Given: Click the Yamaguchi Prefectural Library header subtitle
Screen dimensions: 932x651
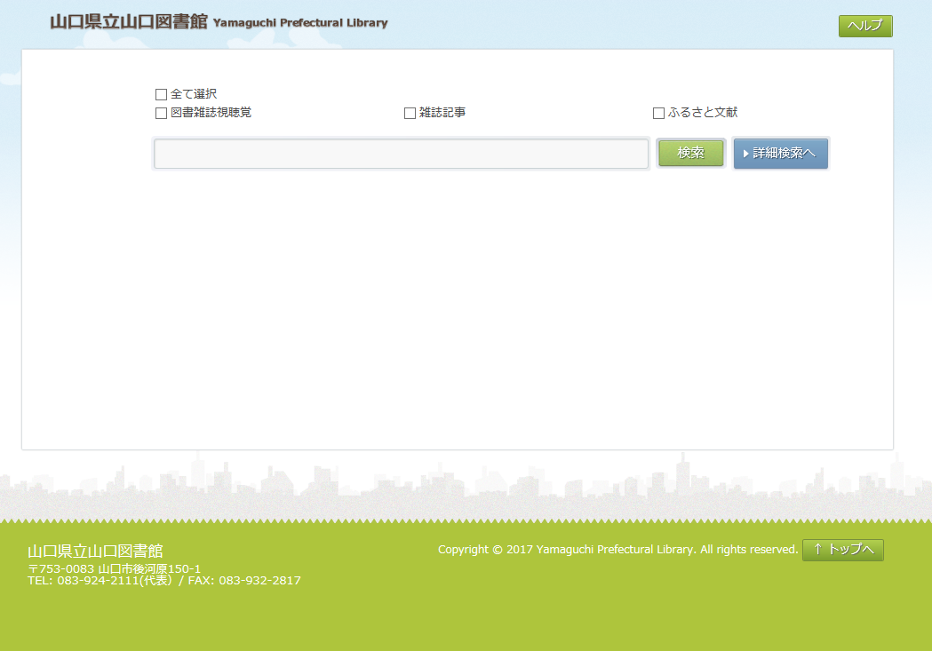Looking at the screenshot, I should (x=300, y=23).
